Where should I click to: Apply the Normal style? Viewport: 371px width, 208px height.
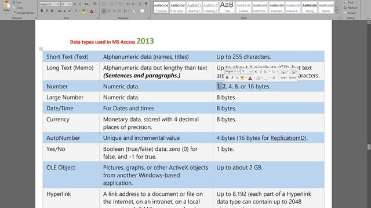[x=161, y=7]
